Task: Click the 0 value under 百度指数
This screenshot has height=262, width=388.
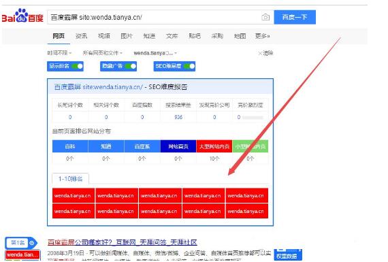Action: (142, 117)
